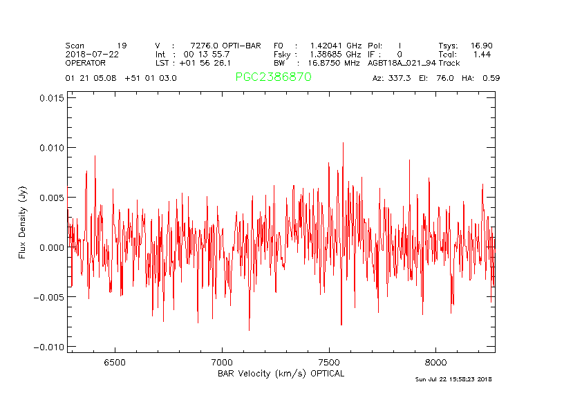Click the BAR Velocity (km/s) OPTICAL axis label

[x=281, y=374]
